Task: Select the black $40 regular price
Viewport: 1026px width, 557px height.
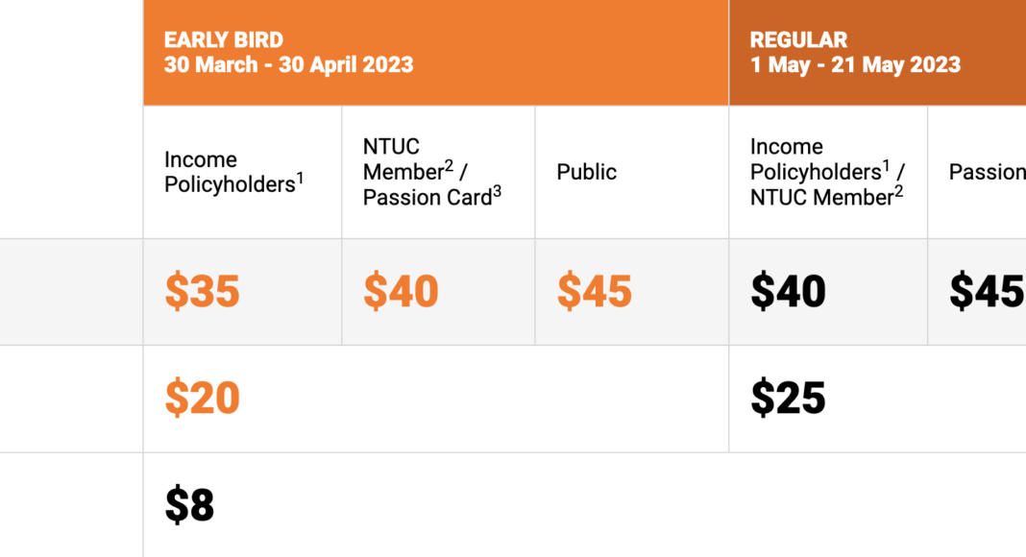Action: pyautogui.click(x=788, y=291)
